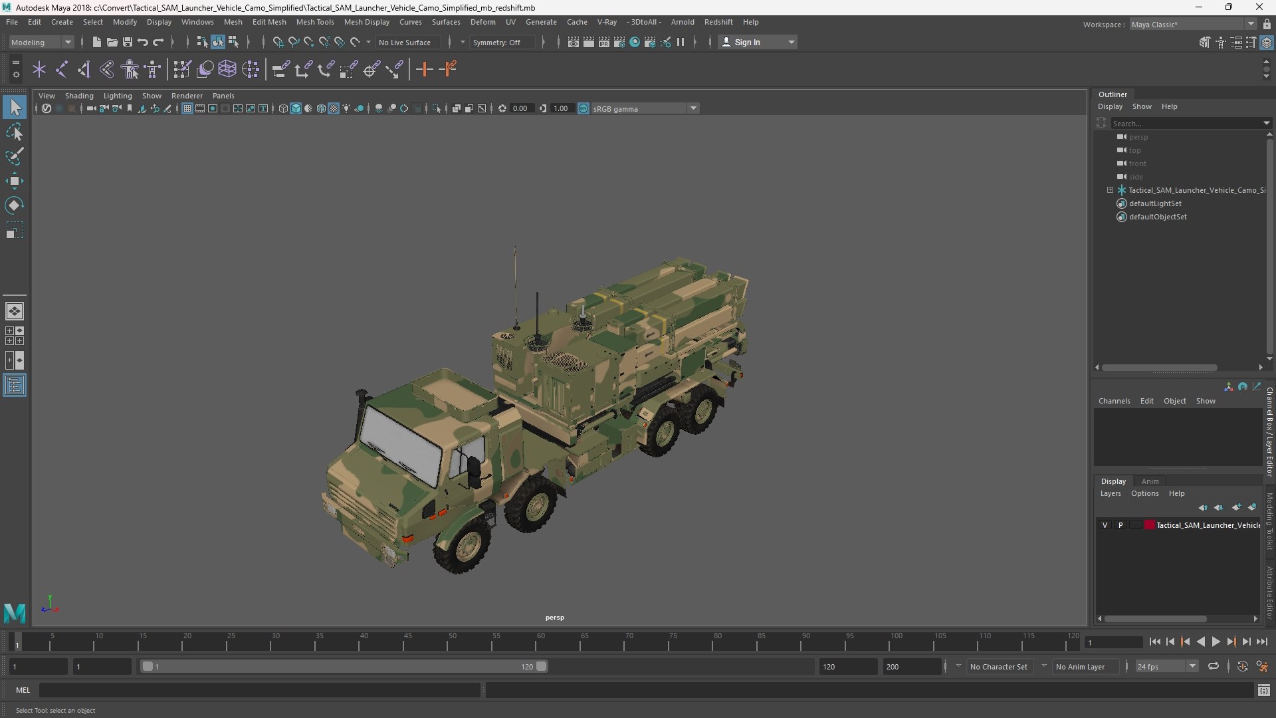The width and height of the screenshot is (1276, 718).
Task: Open the sRGB gamma dropdown
Action: point(644,108)
